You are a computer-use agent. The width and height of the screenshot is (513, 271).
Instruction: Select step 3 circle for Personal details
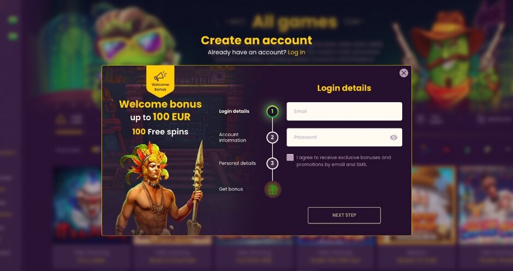tap(272, 163)
